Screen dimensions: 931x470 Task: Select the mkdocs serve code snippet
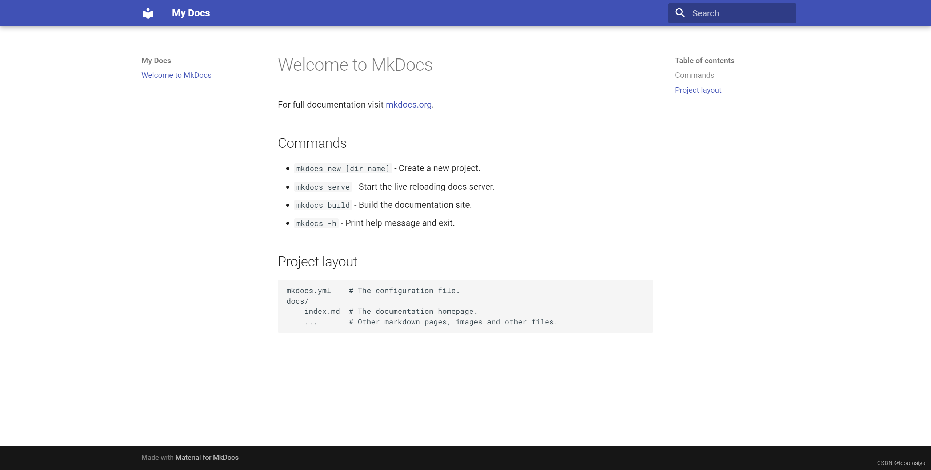tap(322, 187)
